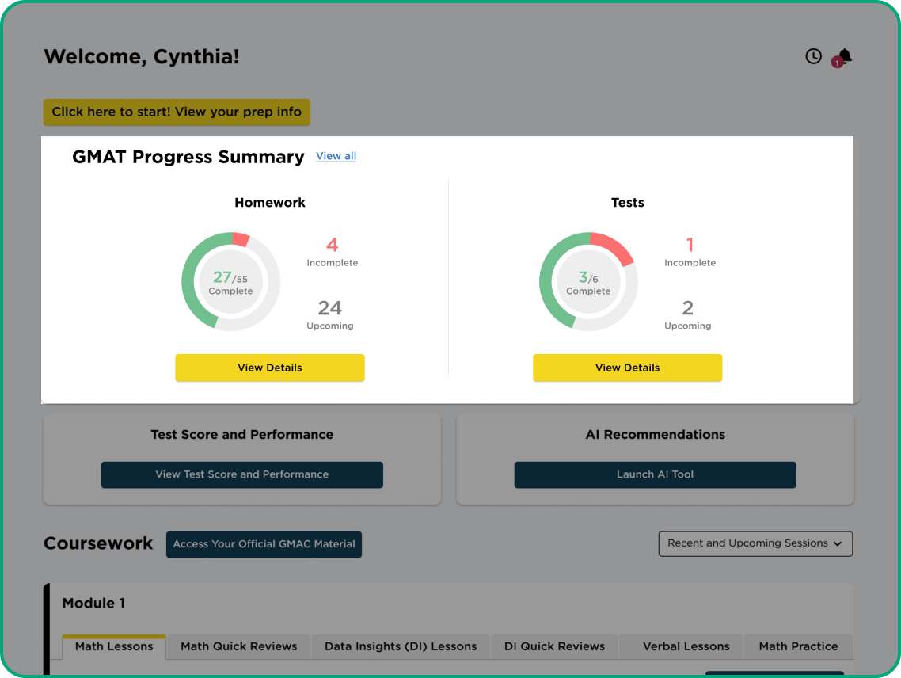Click Access Your Official GMAC Material
The height and width of the screenshot is (678, 901).
tap(264, 544)
